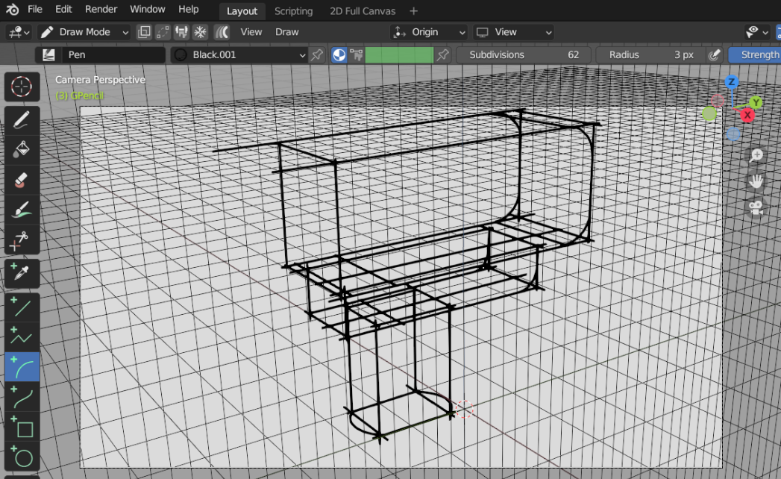
Task: Click the Circle shape tool
Action: 22,457
